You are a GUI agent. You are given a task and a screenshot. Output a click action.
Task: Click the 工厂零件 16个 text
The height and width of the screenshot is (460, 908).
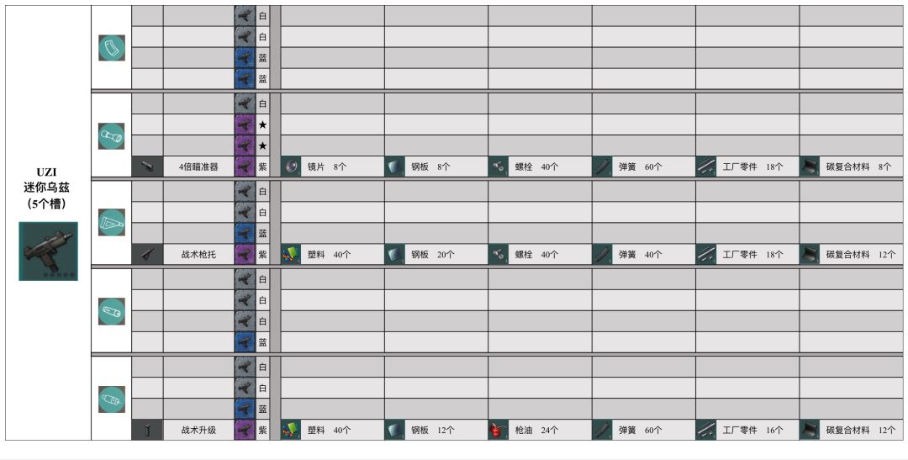tap(752, 431)
